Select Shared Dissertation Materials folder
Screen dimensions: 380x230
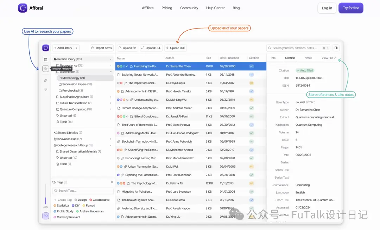pyautogui.click(x=78, y=152)
